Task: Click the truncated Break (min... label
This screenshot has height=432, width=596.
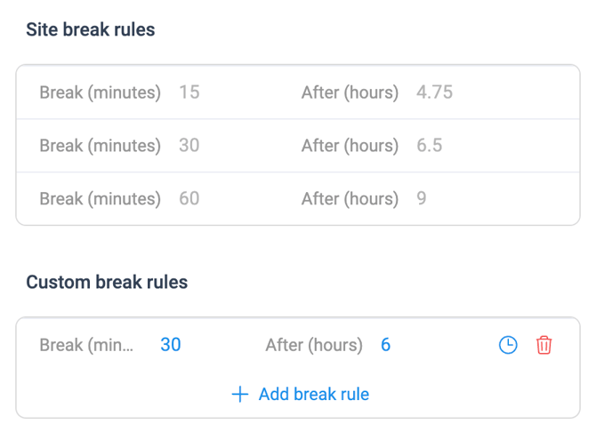Action: click(86, 345)
